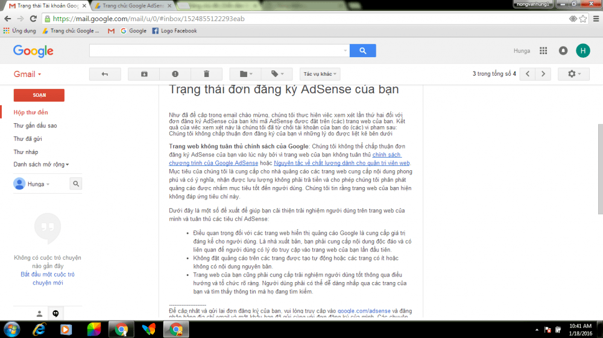
Task: Click browser back arrow
Action: [x=8, y=19]
